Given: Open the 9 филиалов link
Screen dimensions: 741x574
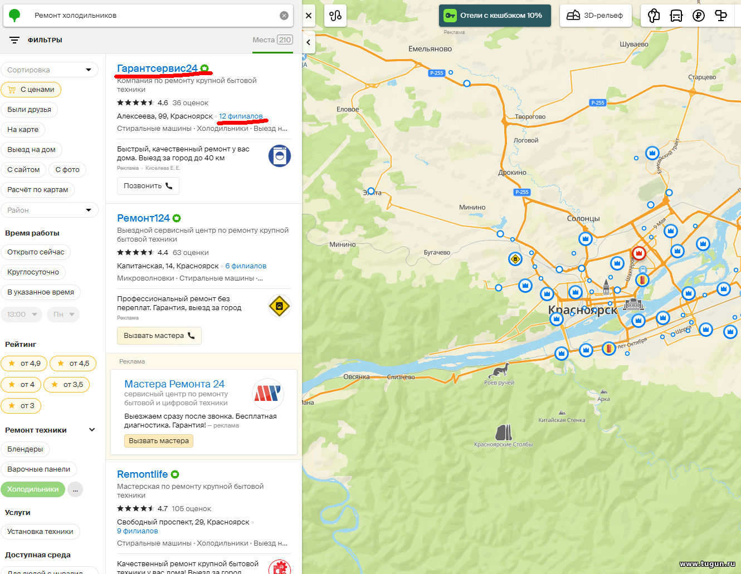Looking at the screenshot, I should [x=138, y=531].
